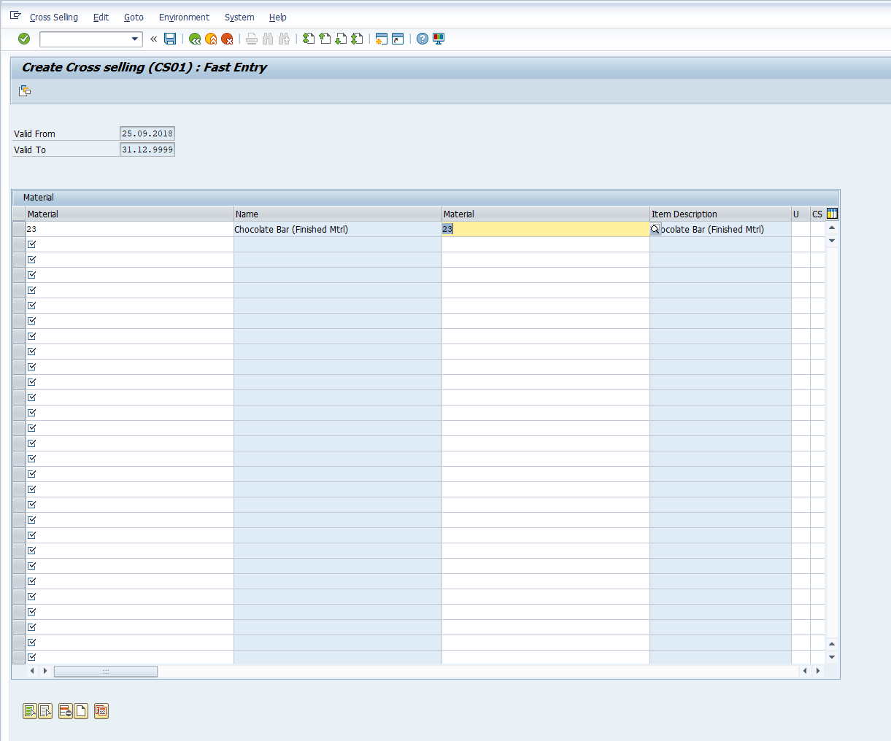The width and height of the screenshot is (891, 741).
Task: Click the checkbox in the fourth table row
Action: 32,275
